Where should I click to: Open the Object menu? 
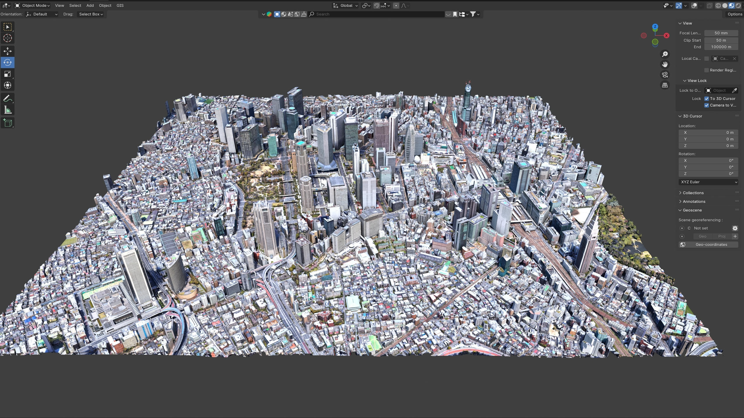coord(105,6)
